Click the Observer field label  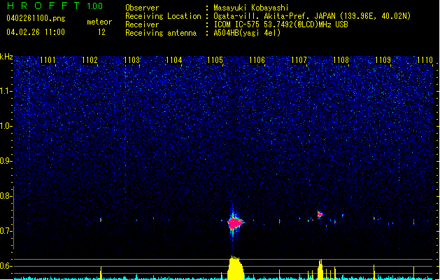pyautogui.click(x=142, y=8)
